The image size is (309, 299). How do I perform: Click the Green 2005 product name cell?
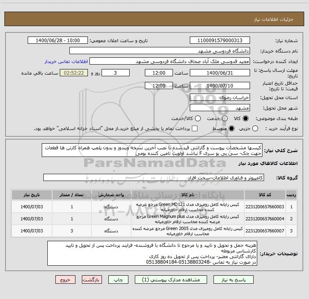click(x=188, y=231)
